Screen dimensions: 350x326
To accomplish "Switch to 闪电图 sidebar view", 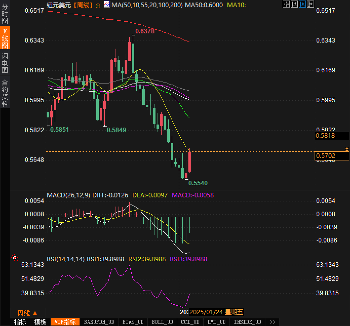I will click(5, 63).
